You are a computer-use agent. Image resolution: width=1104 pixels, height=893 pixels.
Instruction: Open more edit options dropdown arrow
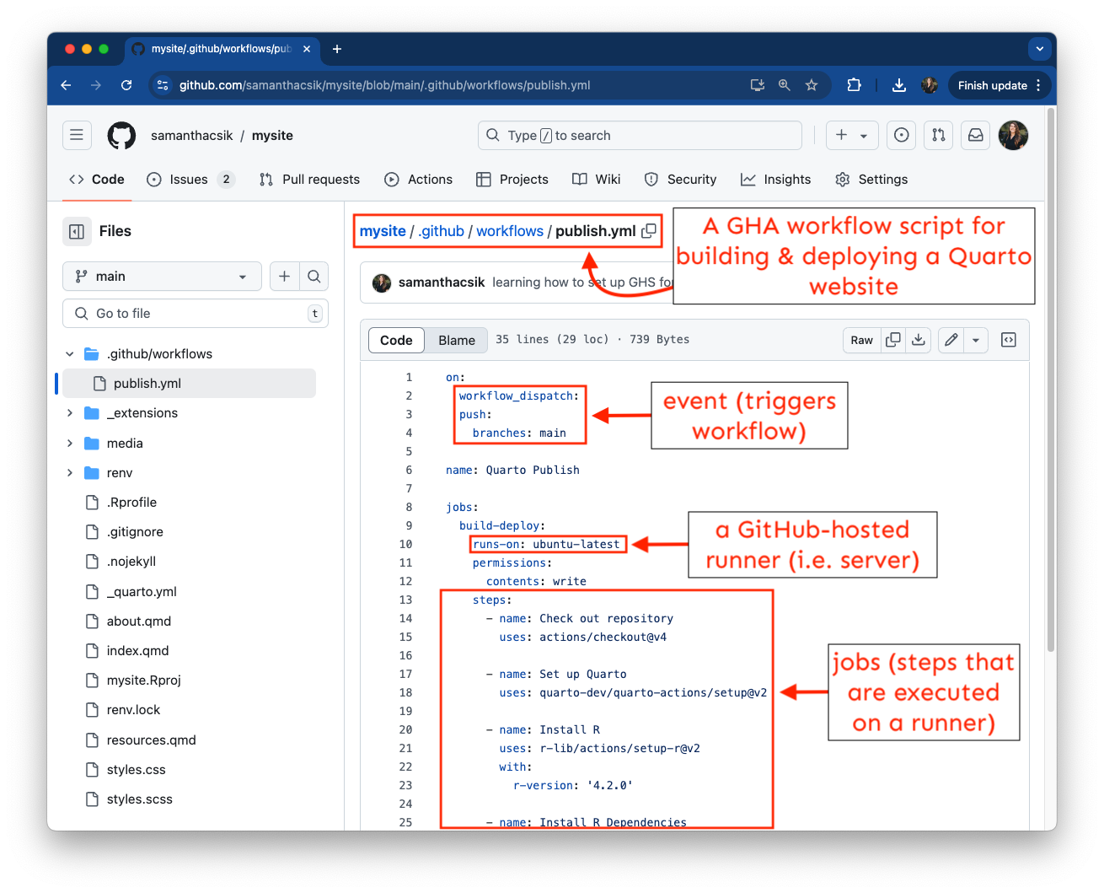click(x=975, y=340)
